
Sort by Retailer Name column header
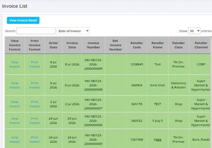[x=157, y=45]
